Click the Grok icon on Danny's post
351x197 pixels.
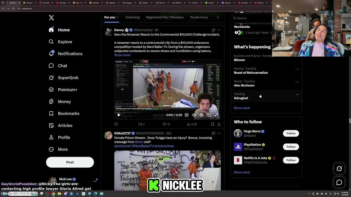(213, 30)
